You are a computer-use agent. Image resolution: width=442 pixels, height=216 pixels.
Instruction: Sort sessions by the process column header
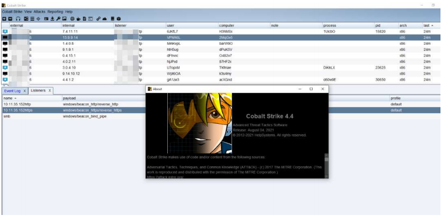pos(348,25)
